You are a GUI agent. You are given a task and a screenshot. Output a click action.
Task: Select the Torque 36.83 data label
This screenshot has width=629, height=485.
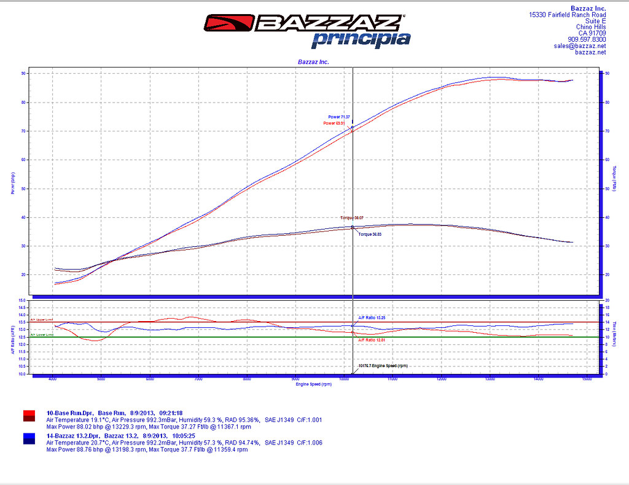[370, 234]
